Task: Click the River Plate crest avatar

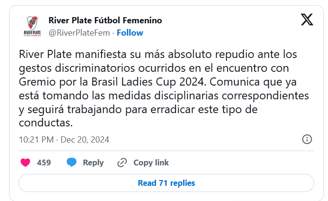Action: [32, 26]
